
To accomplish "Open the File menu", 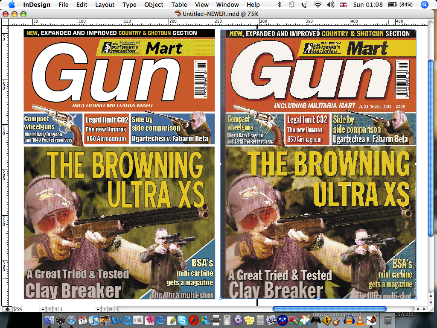I will coord(63,4).
